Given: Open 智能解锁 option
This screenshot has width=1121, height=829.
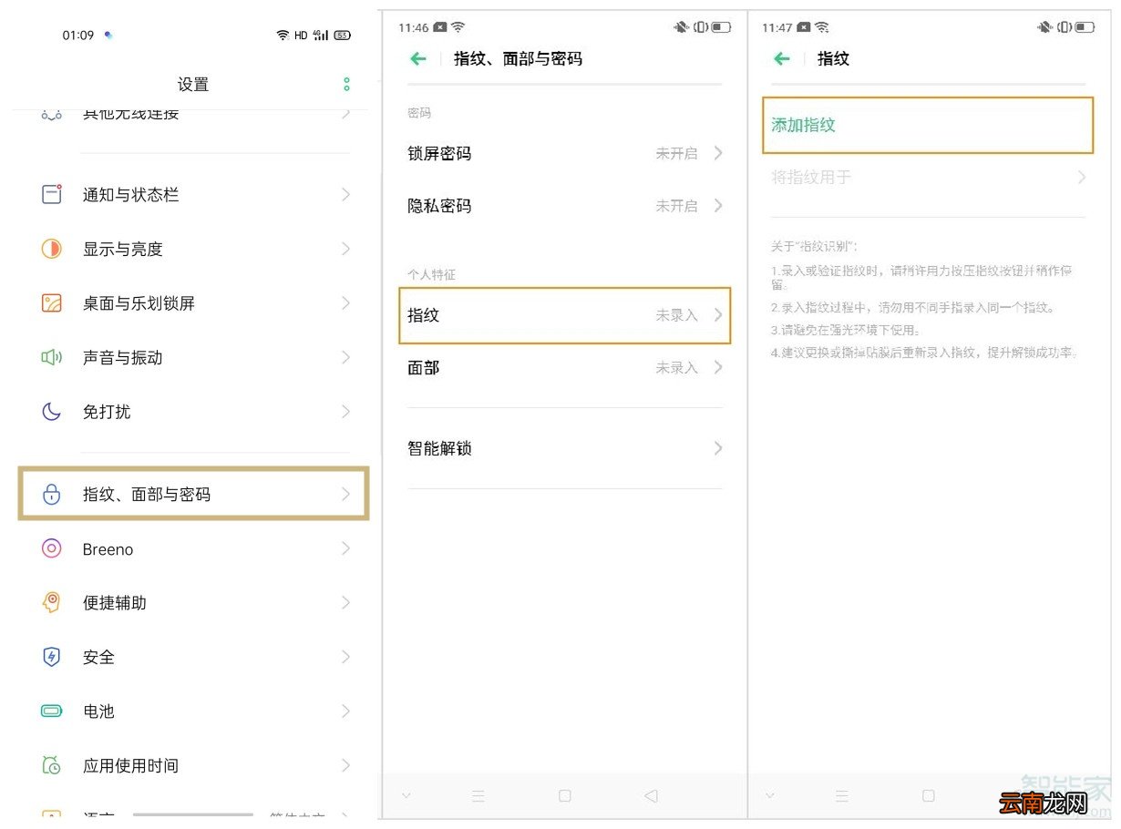Looking at the screenshot, I should click(x=565, y=448).
